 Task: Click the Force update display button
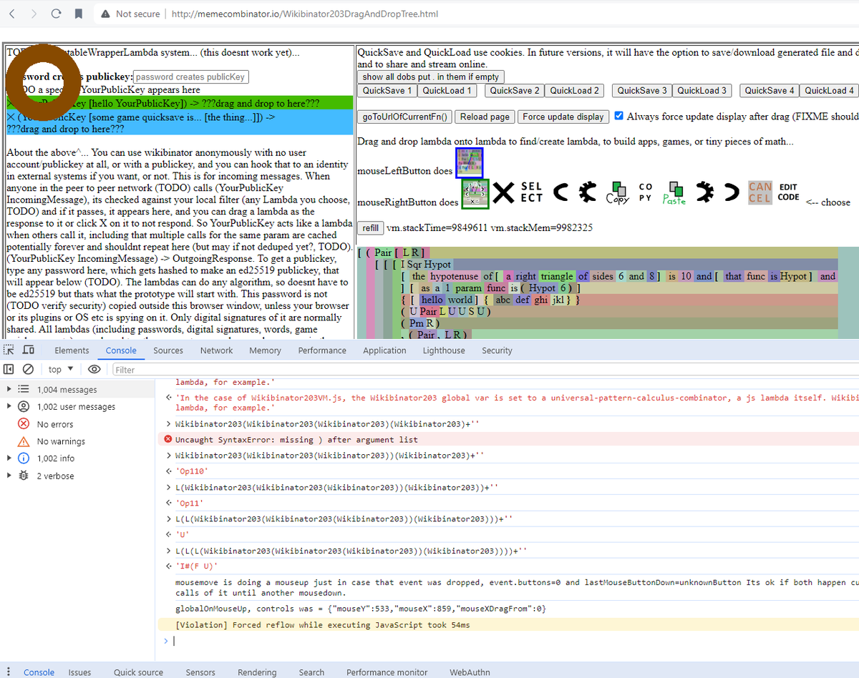click(563, 117)
